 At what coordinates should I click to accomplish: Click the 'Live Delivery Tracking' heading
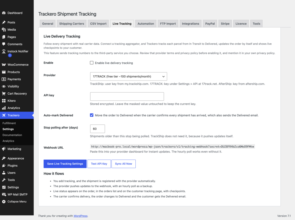tap(62, 36)
